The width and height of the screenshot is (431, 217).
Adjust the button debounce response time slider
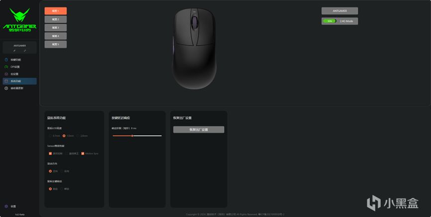[x=132, y=136]
